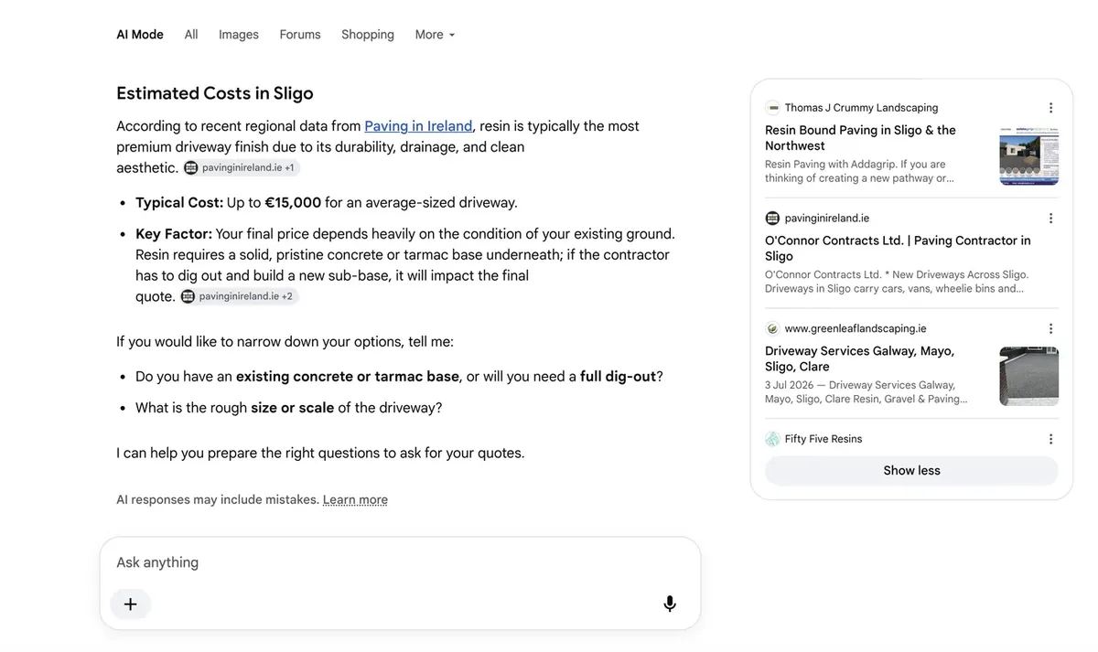Open the Images tab
This screenshot has width=1098, height=652.
coord(239,35)
